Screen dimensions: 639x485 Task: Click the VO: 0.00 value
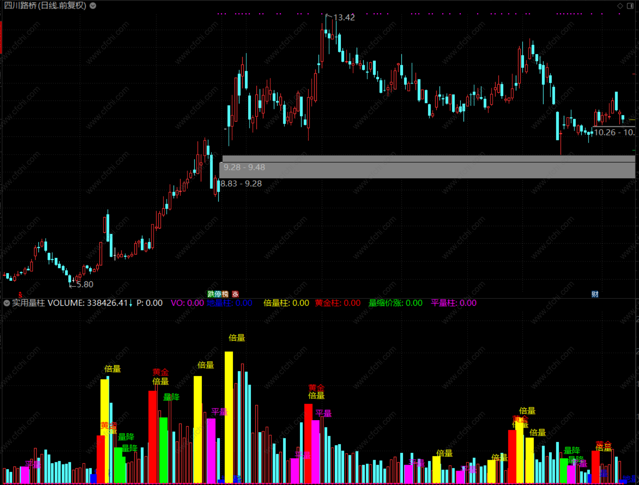pos(187,303)
